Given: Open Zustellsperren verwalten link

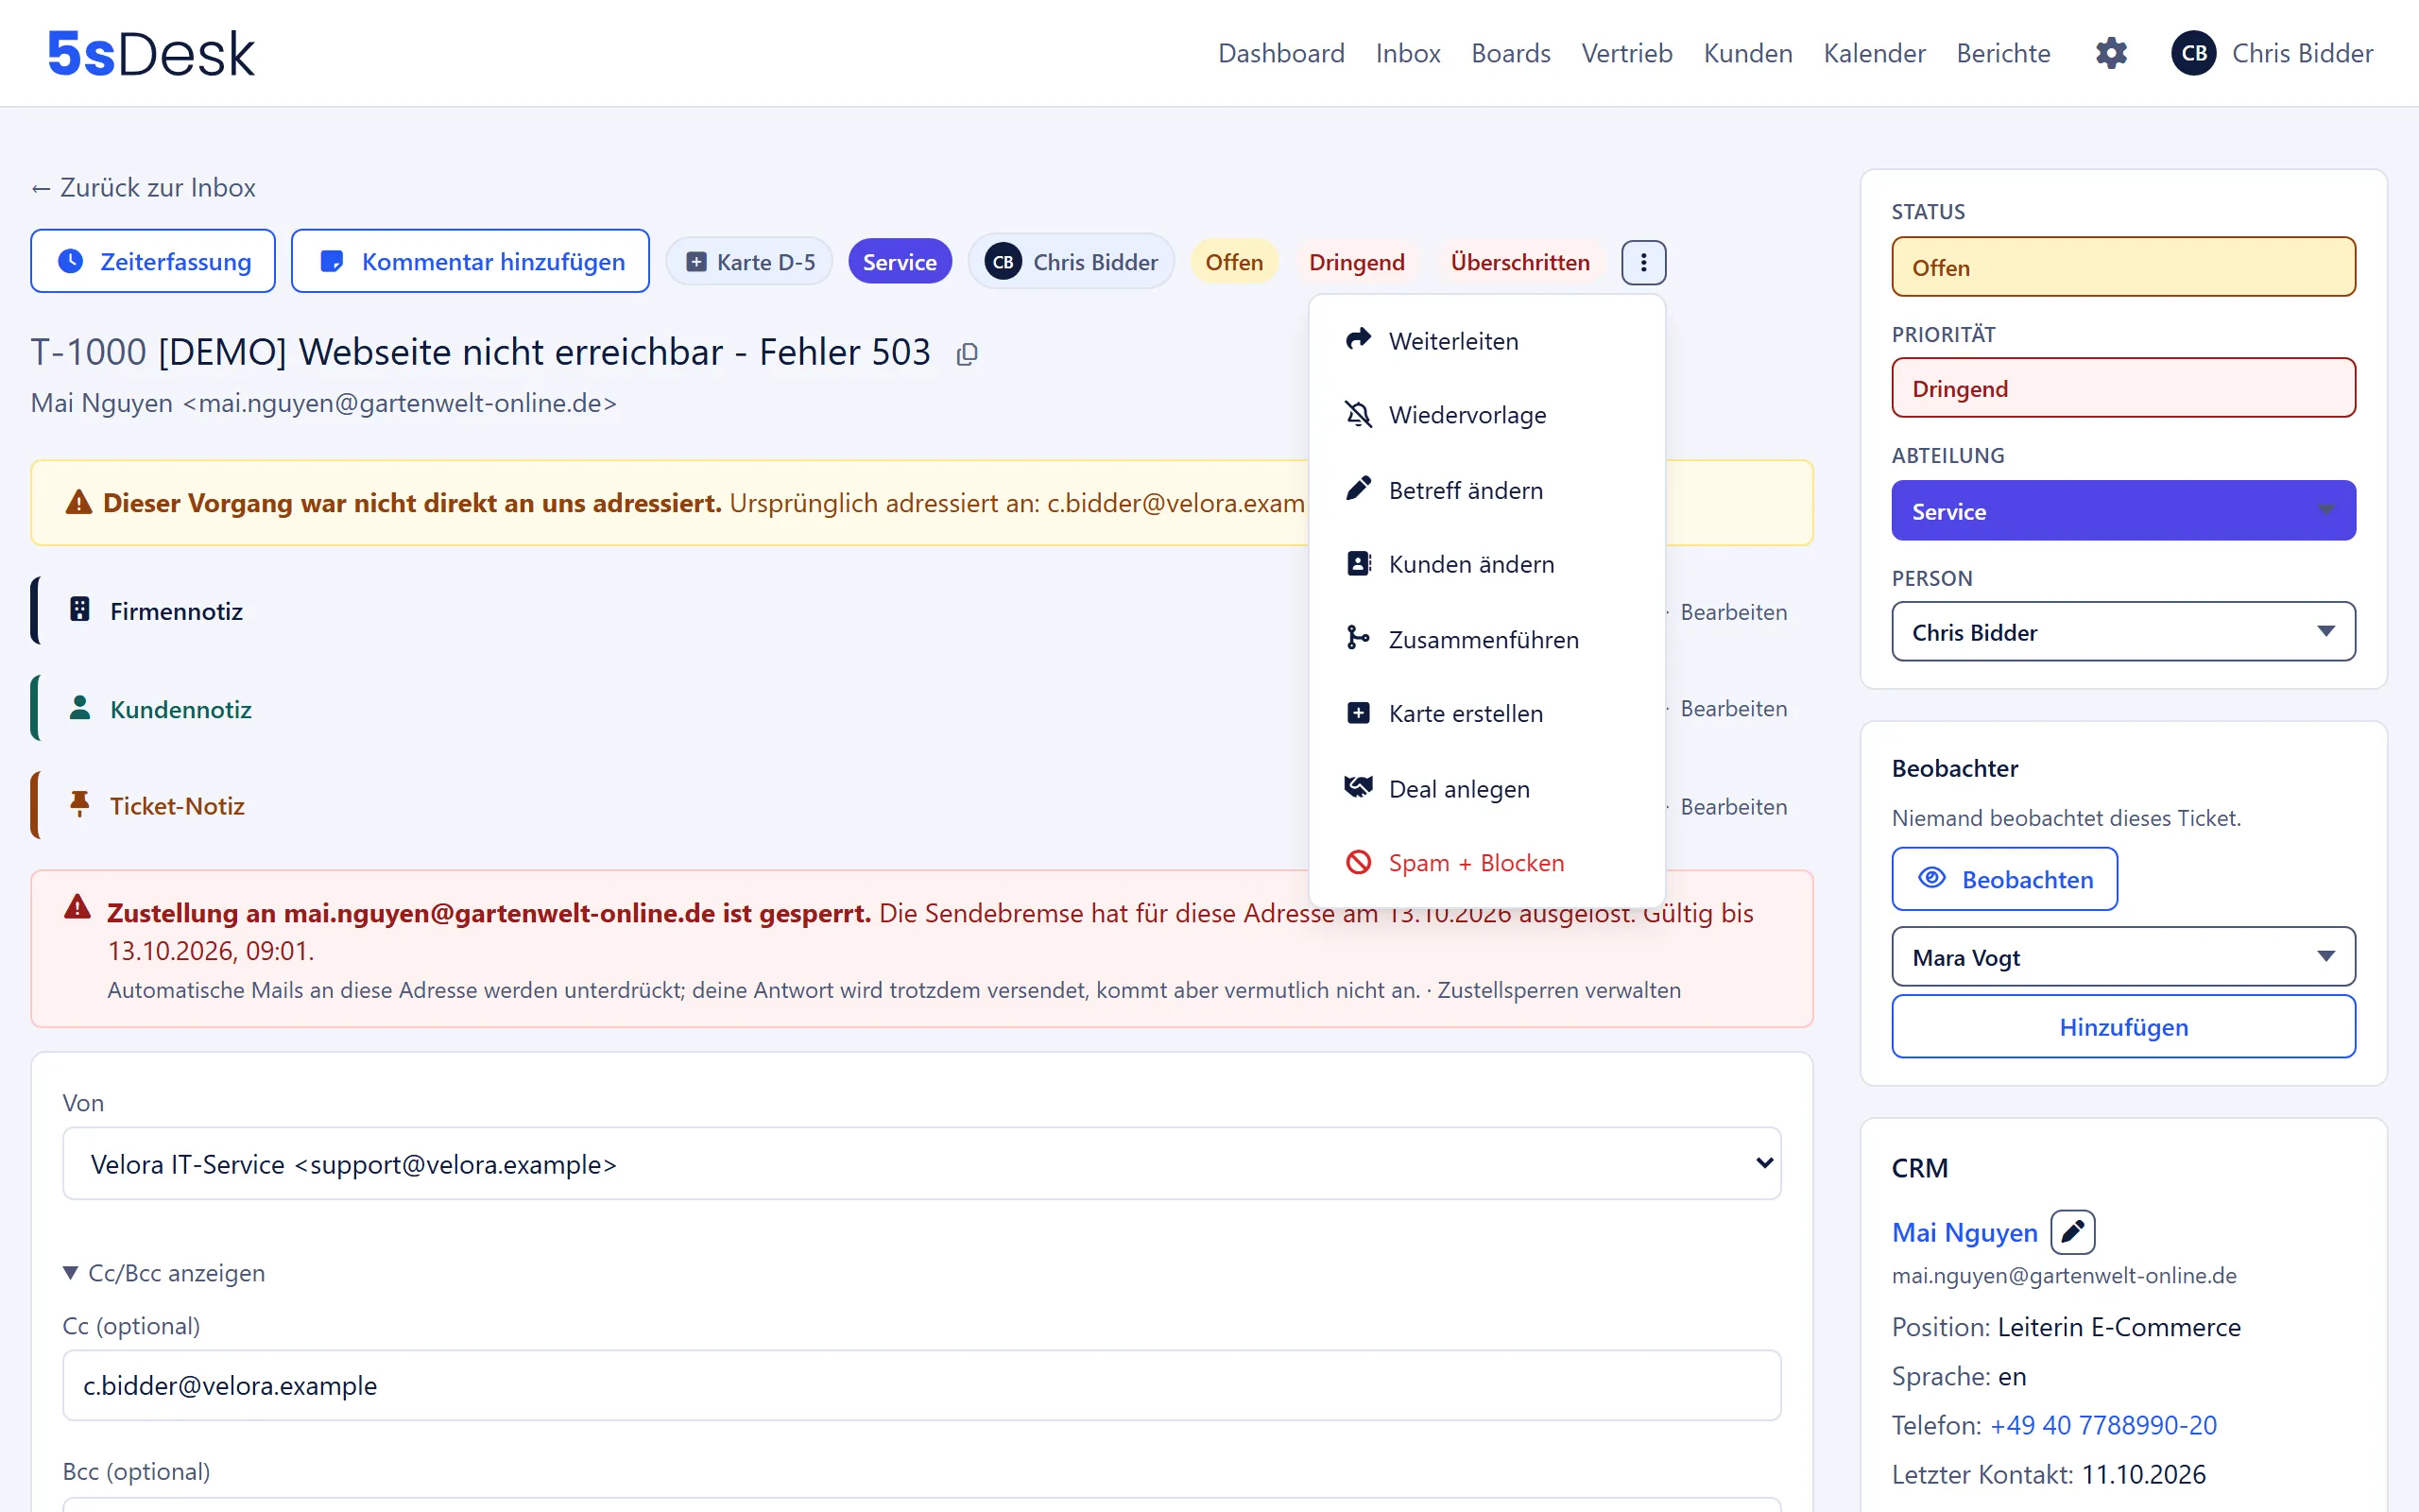Looking at the screenshot, I should 1558,990.
